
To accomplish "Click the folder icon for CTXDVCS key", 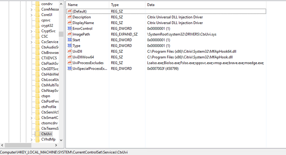I will pos(37,58).
